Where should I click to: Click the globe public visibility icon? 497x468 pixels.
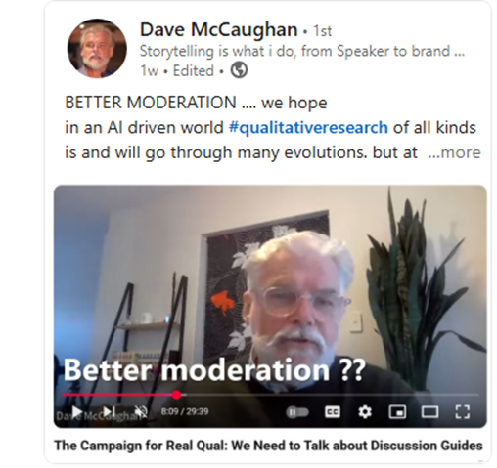click(239, 70)
